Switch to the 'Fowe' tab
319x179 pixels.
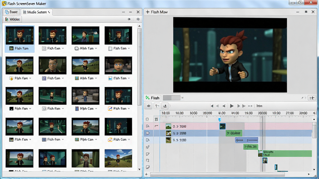[12, 12]
